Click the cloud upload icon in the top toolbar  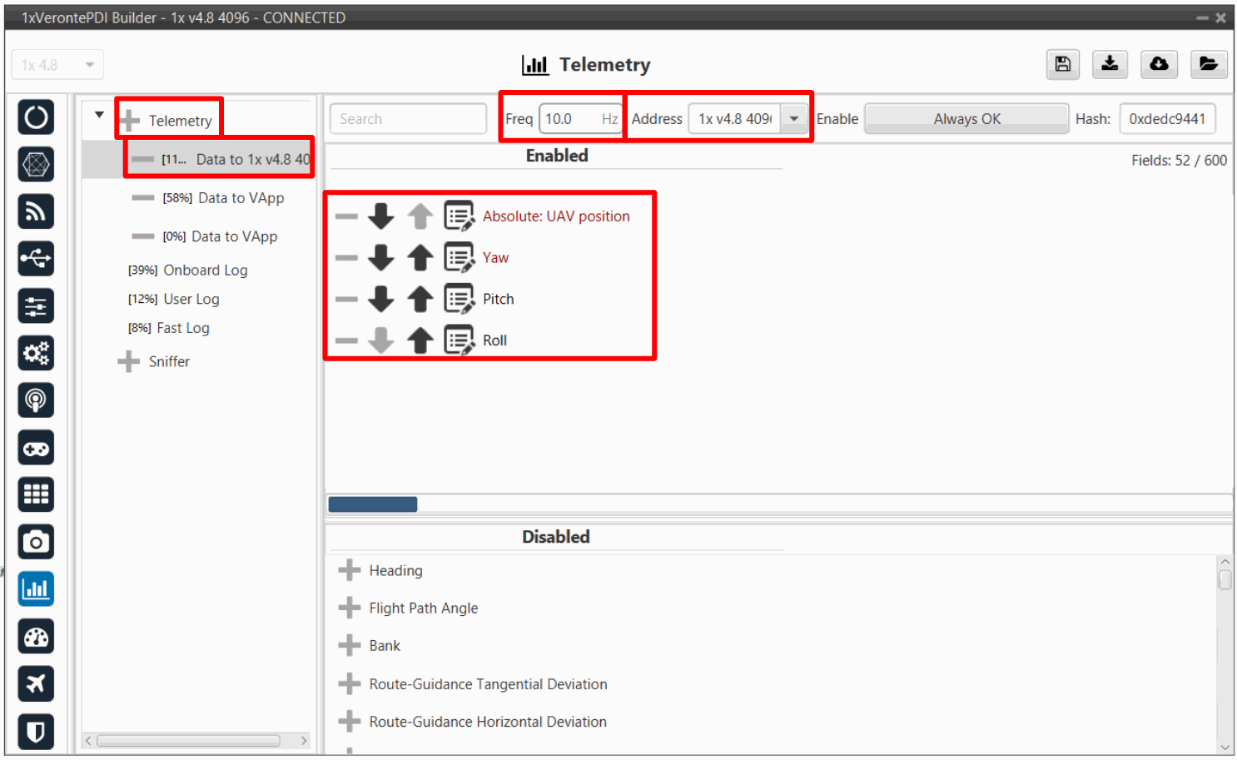click(1158, 64)
